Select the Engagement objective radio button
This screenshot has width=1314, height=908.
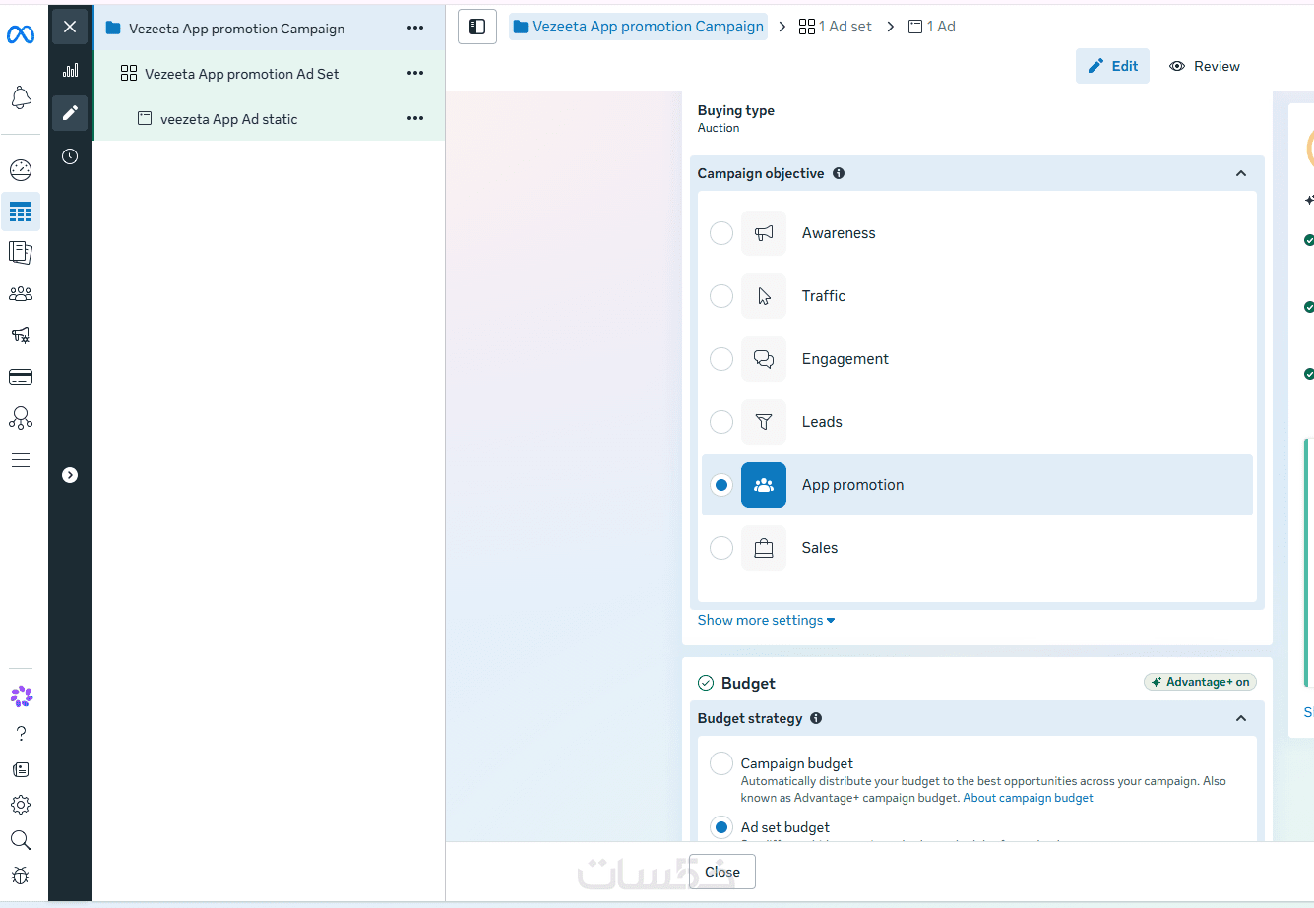[x=721, y=359]
